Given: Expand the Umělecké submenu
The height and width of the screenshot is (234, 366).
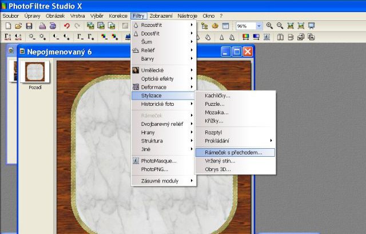Looking at the screenshot, I should 164,70.
